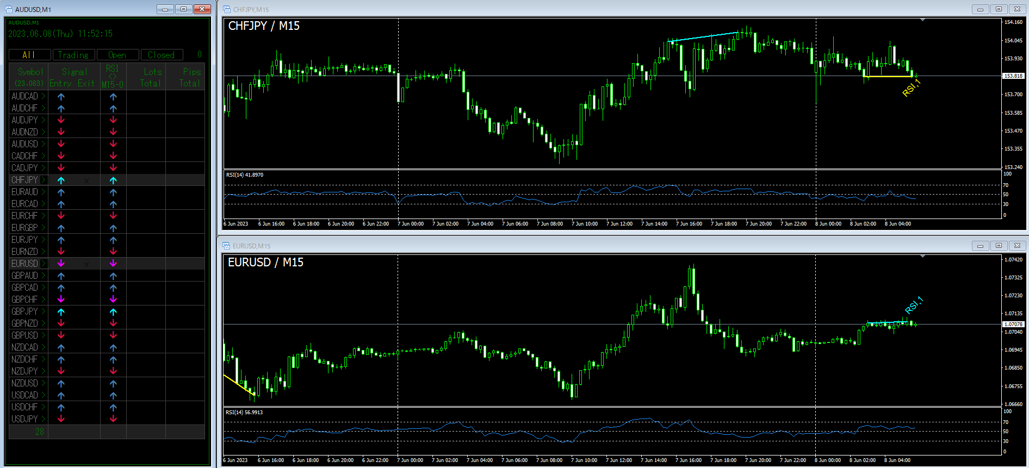Expand CHFJPY with its highlighted chevron
The height and width of the screenshot is (468, 1029).
[x=44, y=180]
